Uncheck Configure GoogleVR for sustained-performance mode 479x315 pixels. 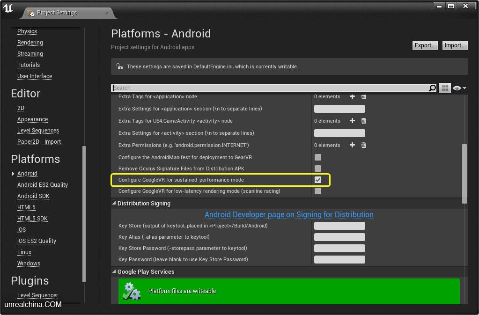[318, 180]
